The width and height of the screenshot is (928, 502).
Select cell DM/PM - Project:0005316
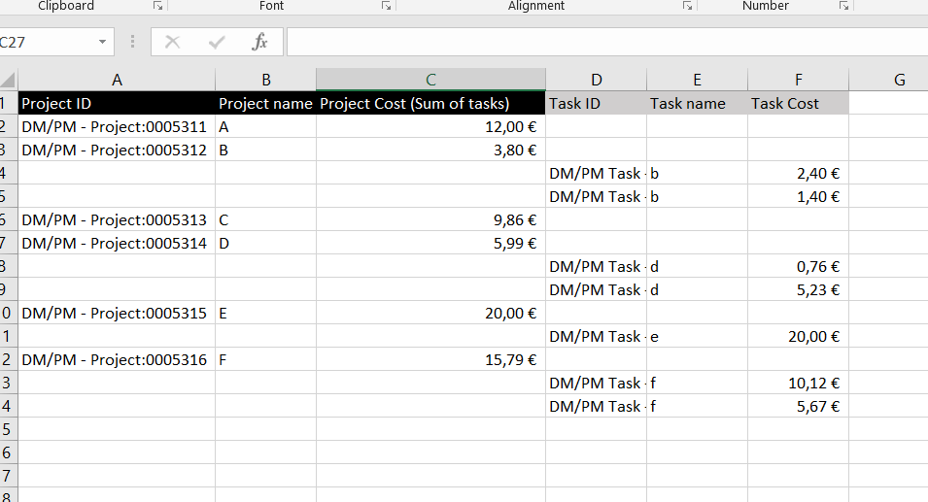pos(117,359)
